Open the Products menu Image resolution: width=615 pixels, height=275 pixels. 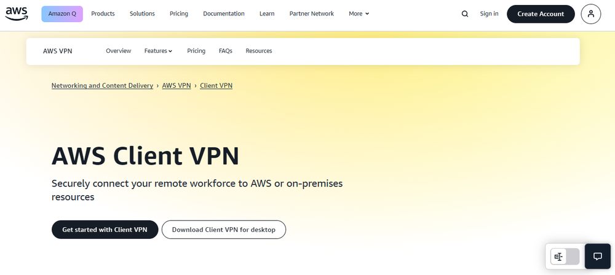(103, 14)
